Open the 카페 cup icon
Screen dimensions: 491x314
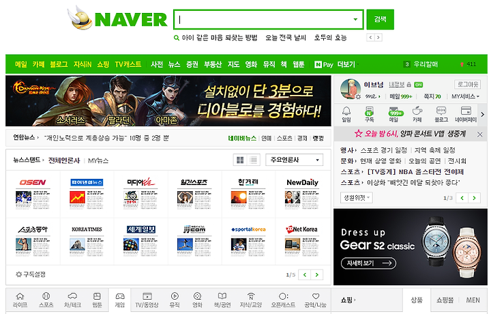coord(417,114)
